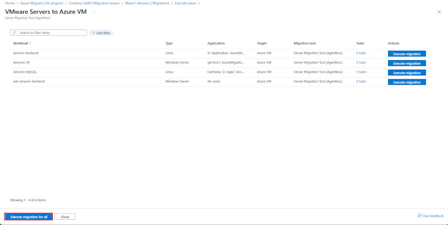Go to Home breadcrumb

[10, 3]
